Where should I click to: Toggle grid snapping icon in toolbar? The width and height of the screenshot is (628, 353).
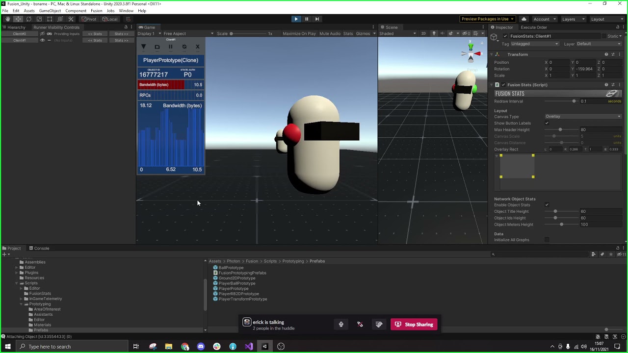[128, 19]
